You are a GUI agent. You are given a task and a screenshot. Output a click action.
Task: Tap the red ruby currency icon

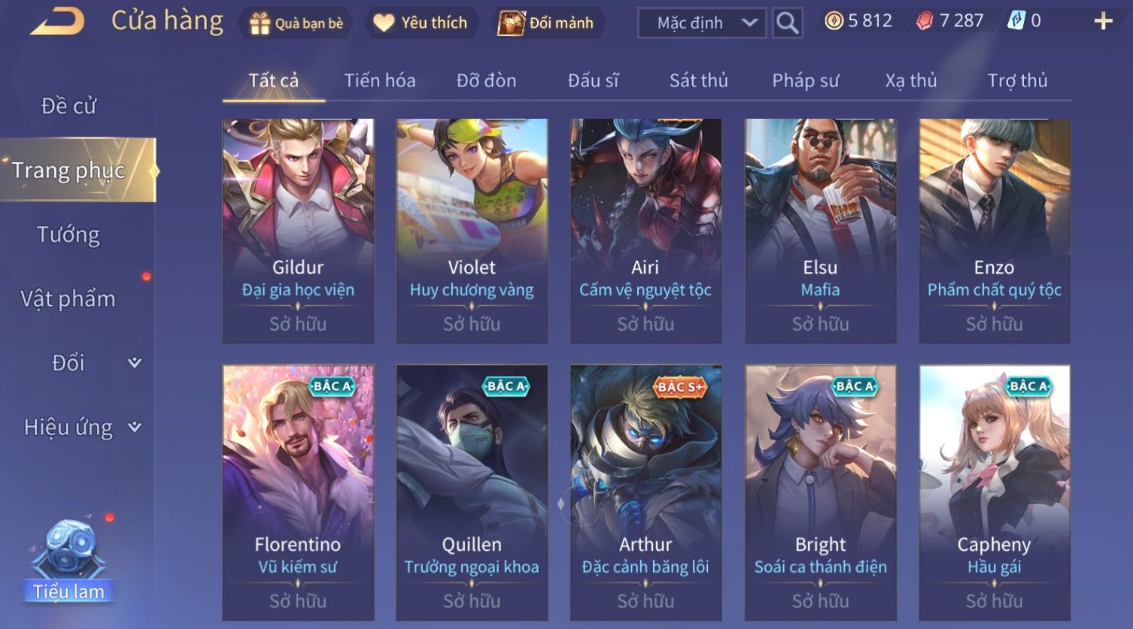(x=925, y=21)
